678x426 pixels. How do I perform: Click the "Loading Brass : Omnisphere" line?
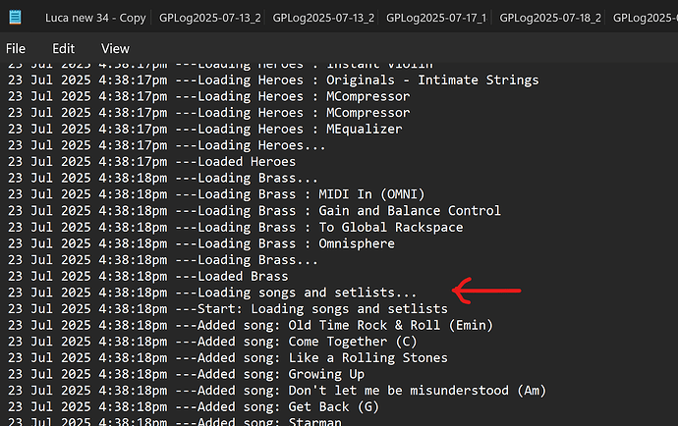pyautogui.click(x=285, y=243)
